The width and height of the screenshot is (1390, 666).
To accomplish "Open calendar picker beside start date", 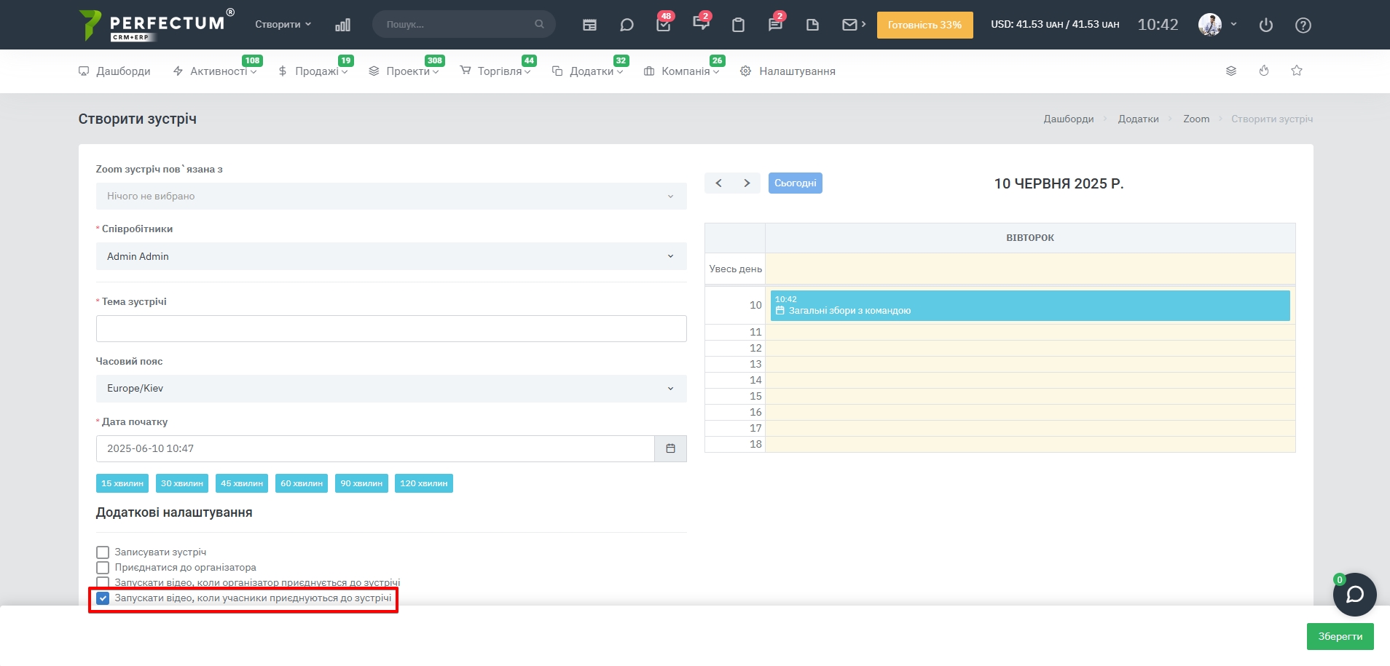I will pyautogui.click(x=670, y=448).
